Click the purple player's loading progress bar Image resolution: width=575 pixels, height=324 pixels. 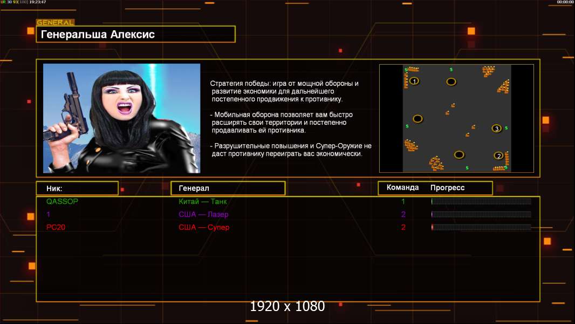481,214
